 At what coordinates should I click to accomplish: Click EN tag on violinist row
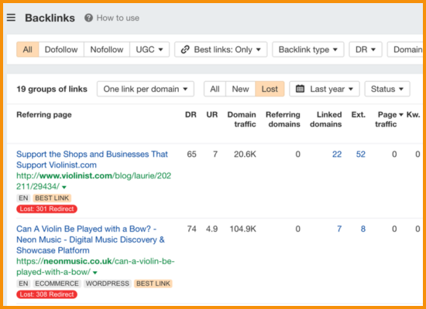23,198
